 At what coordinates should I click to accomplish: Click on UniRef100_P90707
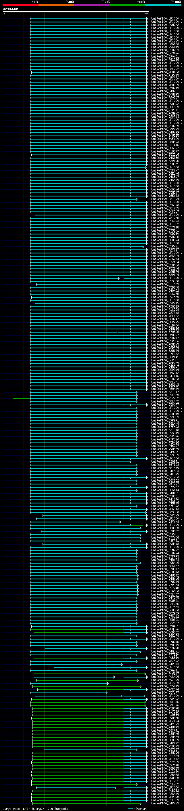click(x=165, y=98)
